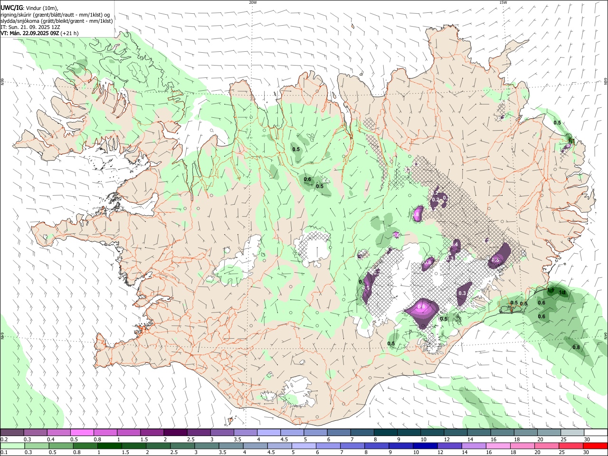The width and height of the screenshot is (608, 456).
Task: Click the 14–16 light purple swatch in rain legend
Action: [x=474, y=446]
